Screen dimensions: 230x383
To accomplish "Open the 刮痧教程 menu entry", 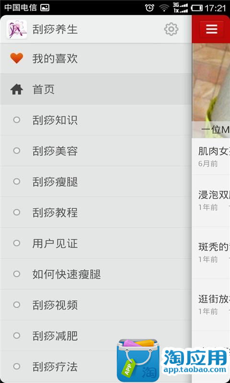I will (96, 212).
